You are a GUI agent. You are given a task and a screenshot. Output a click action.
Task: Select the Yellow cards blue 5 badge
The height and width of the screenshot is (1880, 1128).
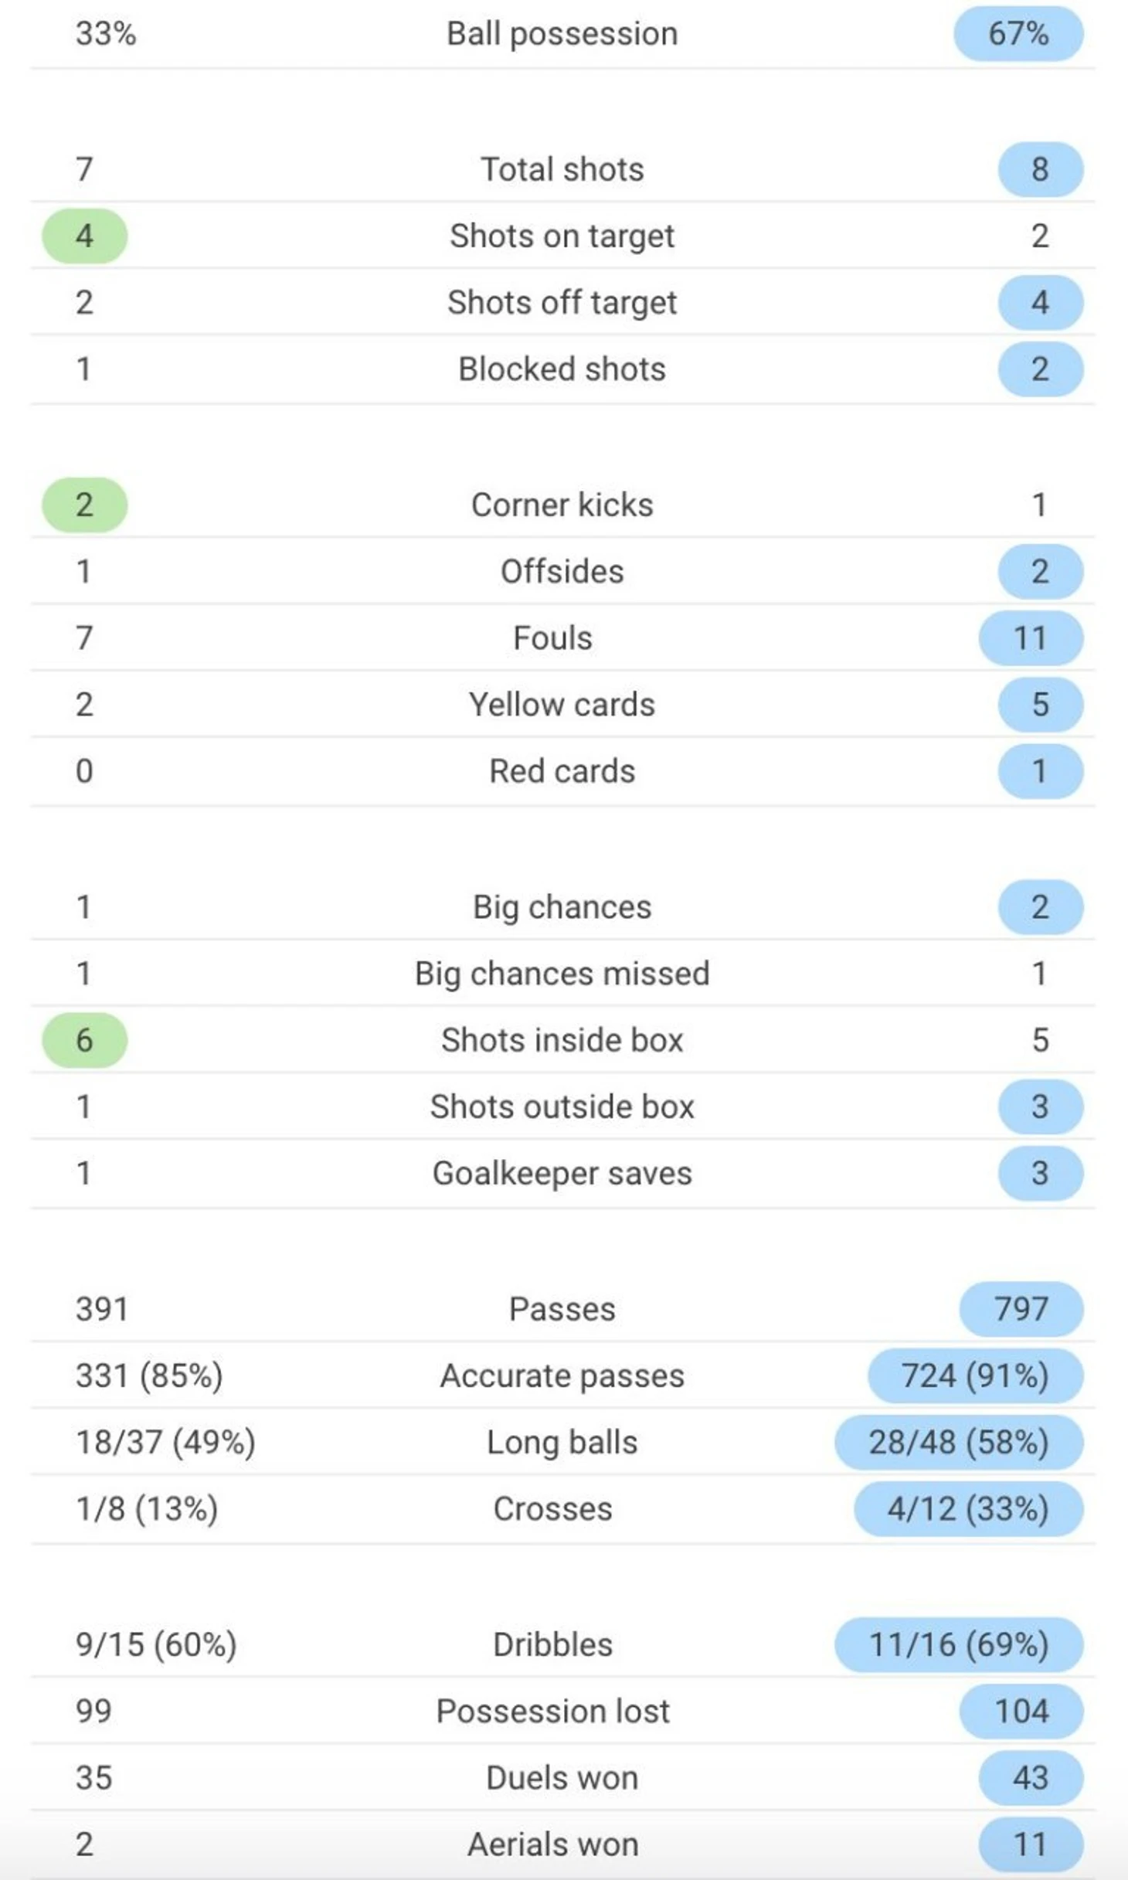coord(1040,705)
